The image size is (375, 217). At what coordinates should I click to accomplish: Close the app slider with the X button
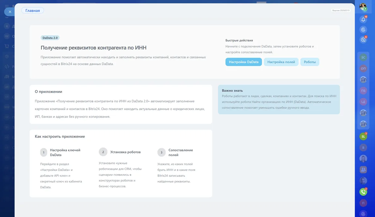(x=10, y=11)
